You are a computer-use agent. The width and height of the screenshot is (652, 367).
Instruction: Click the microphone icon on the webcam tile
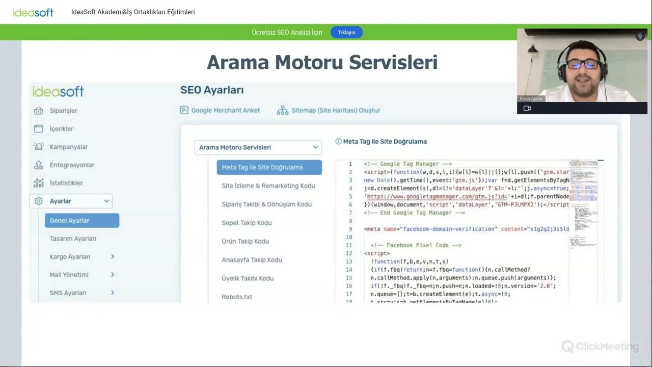click(640, 36)
